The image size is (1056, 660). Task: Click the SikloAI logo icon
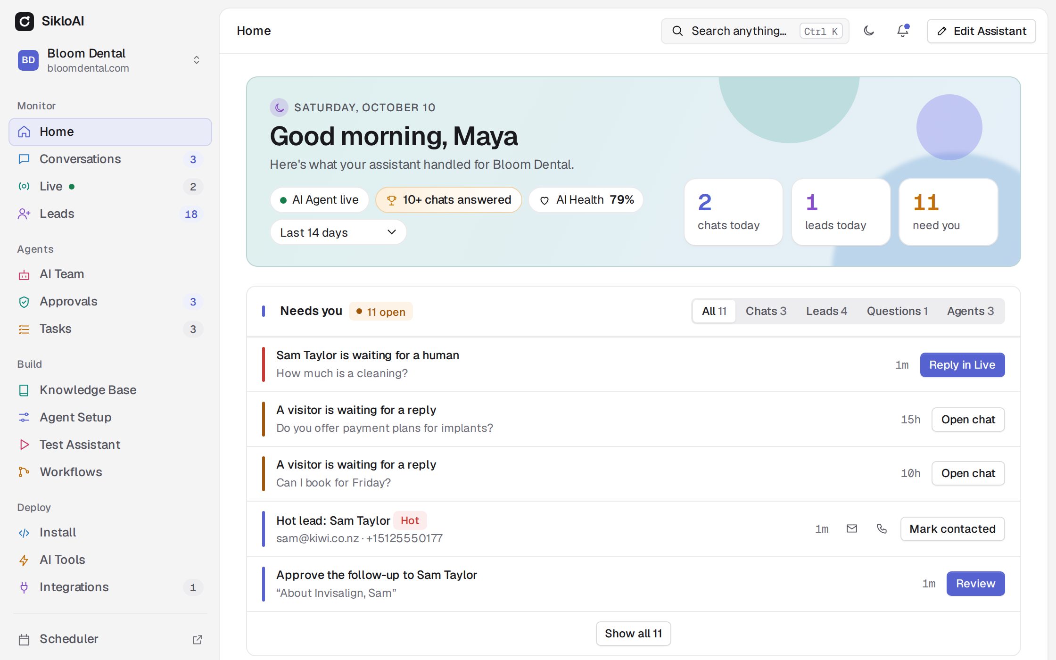click(x=25, y=21)
